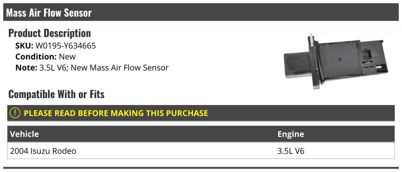Screen dimensions: 402x172
Task: Click the "Compatible With or Fits" heading
Action: click(x=56, y=94)
